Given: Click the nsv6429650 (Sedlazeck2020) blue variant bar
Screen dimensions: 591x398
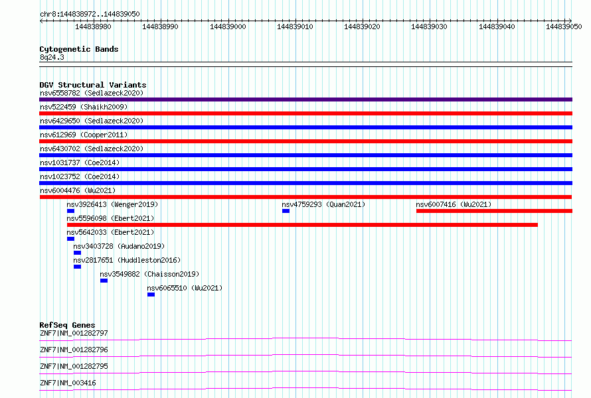Looking at the screenshot, I should (x=305, y=127).
